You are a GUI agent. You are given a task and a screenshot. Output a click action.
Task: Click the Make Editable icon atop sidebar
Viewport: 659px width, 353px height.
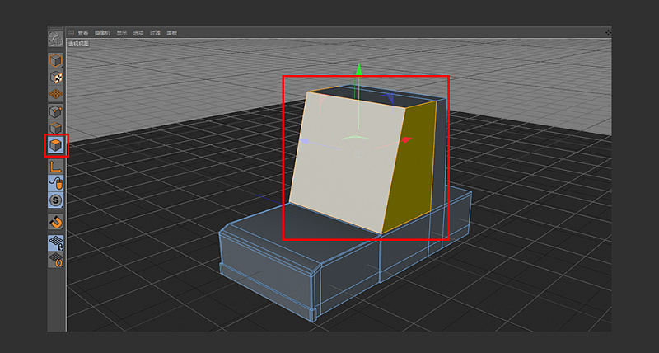click(x=55, y=39)
